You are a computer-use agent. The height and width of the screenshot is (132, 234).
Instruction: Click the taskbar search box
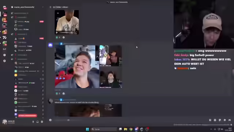[104, 129]
